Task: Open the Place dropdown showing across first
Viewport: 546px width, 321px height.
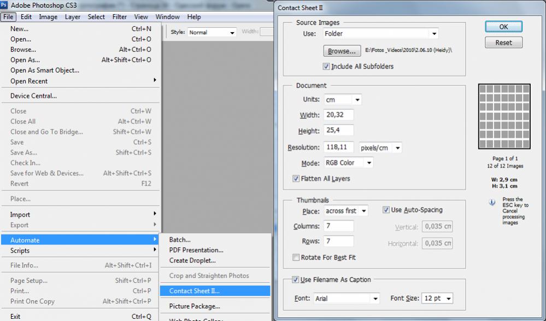Action: pos(346,211)
